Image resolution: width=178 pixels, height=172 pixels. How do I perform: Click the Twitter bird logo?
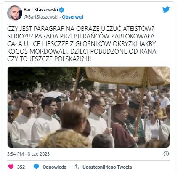166,9
